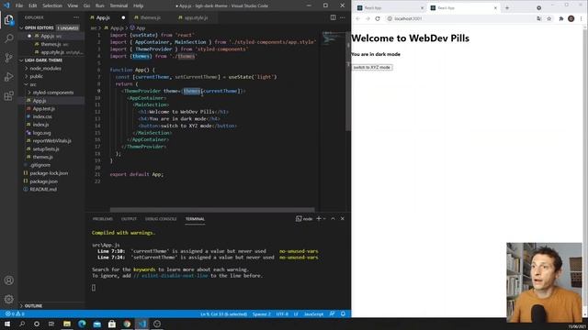Image resolution: width=588 pixels, height=330 pixels.
Task: Open the editor More Actions ellipsis
Action: click(342, 17)
